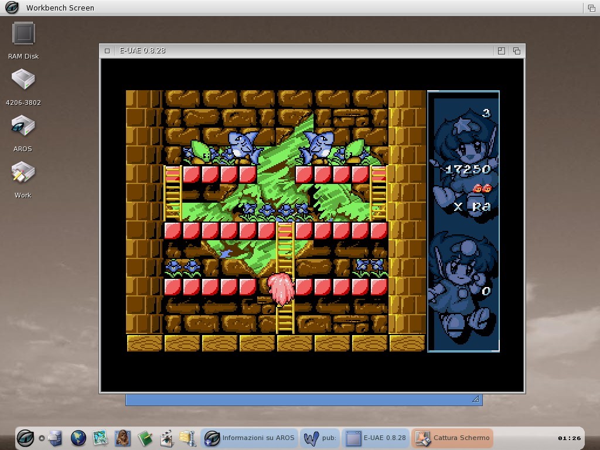Click the clock showing 01:26
Image resolution: width=600 pixels, height=450 pixels.
570,438
